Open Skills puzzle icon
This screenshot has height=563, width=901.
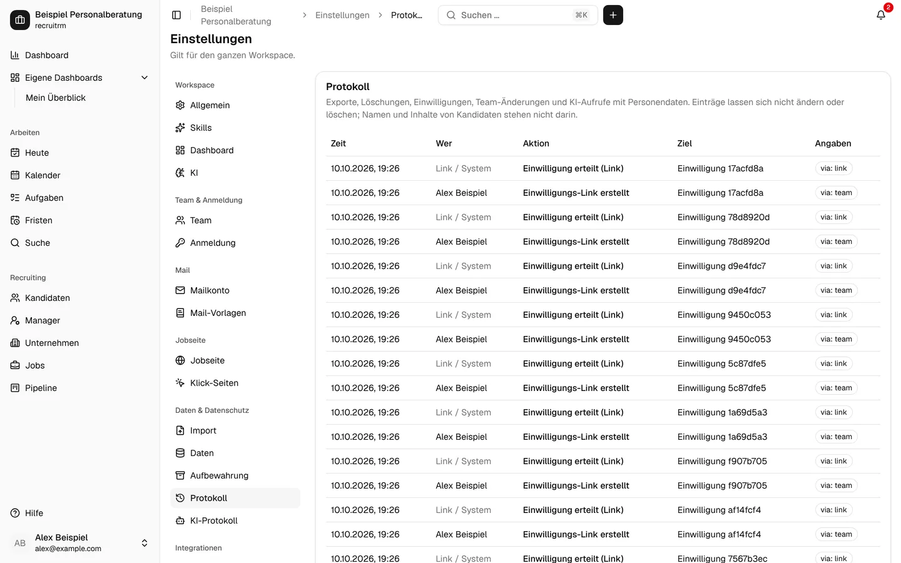click(x=180, y=128)
